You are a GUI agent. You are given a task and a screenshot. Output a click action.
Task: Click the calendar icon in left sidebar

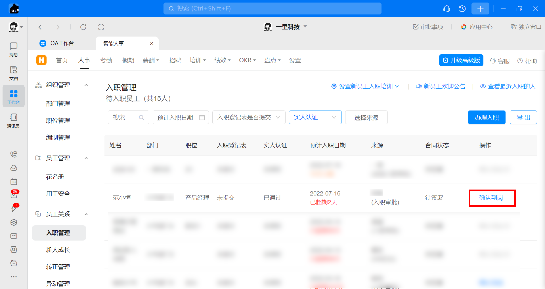(x=14, y=182)
